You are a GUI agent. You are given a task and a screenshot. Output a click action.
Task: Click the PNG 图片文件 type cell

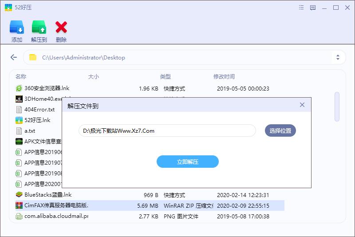click(x=181, y=217)
